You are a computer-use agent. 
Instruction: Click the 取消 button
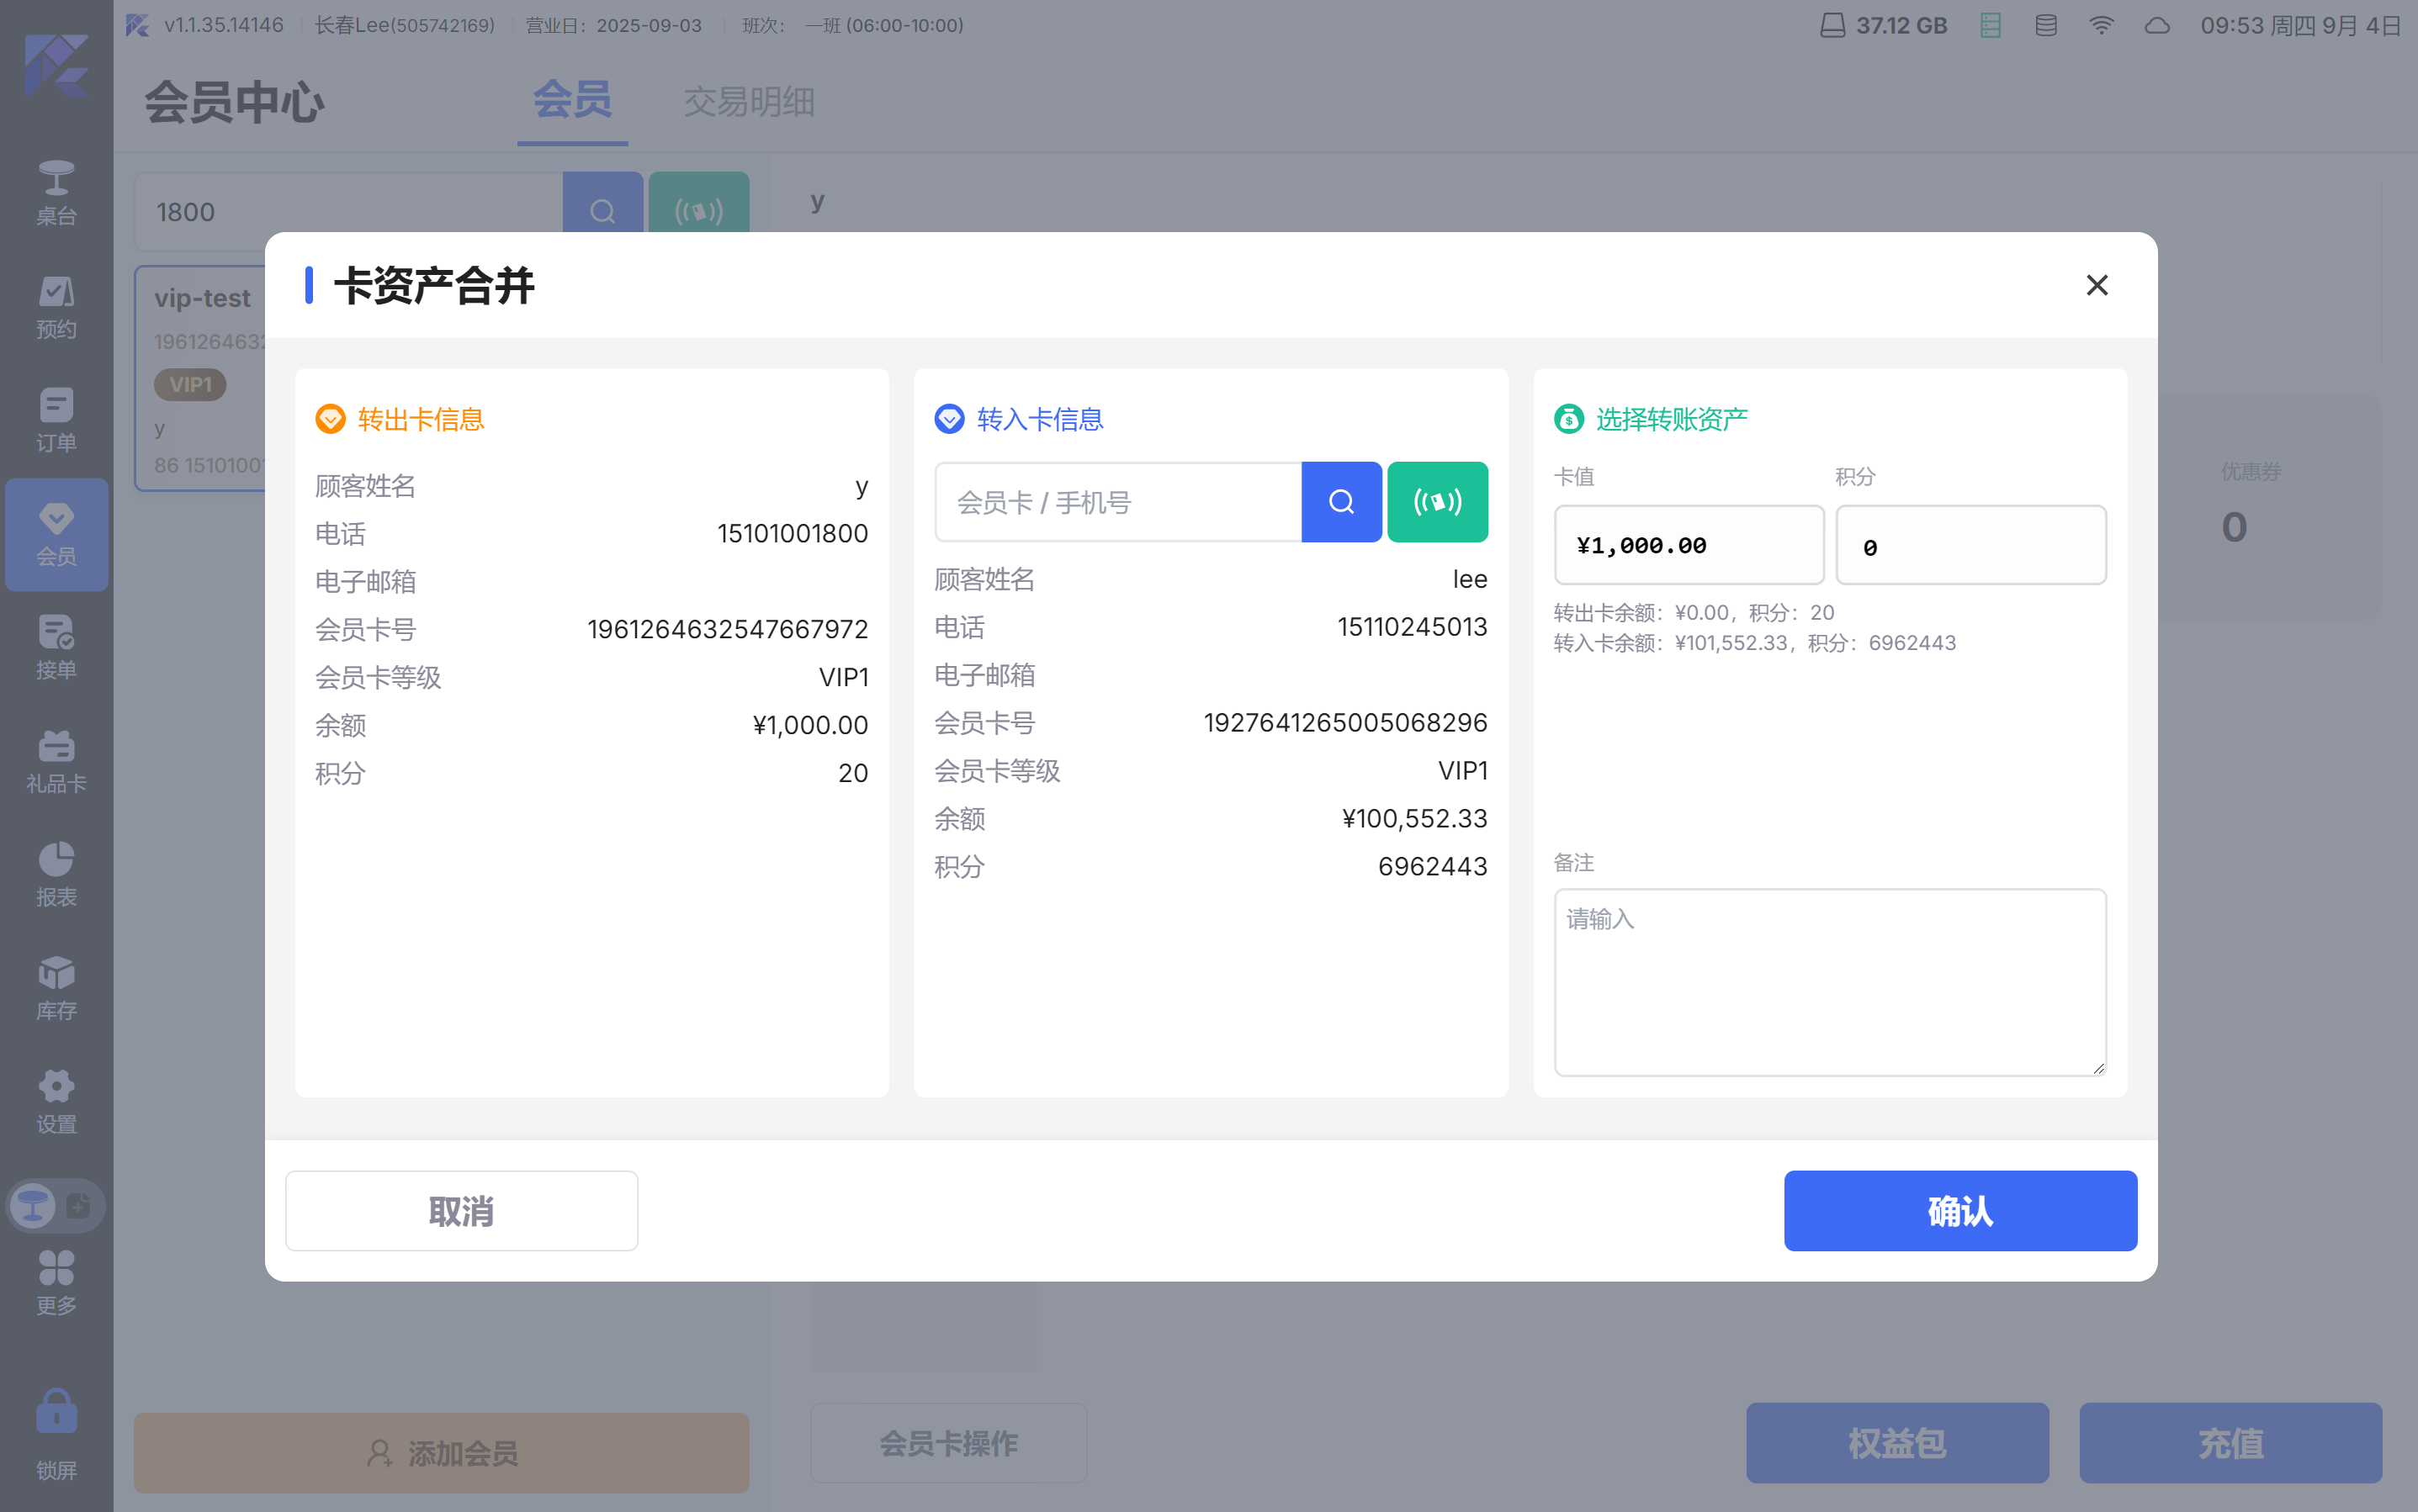(461, 1210)
